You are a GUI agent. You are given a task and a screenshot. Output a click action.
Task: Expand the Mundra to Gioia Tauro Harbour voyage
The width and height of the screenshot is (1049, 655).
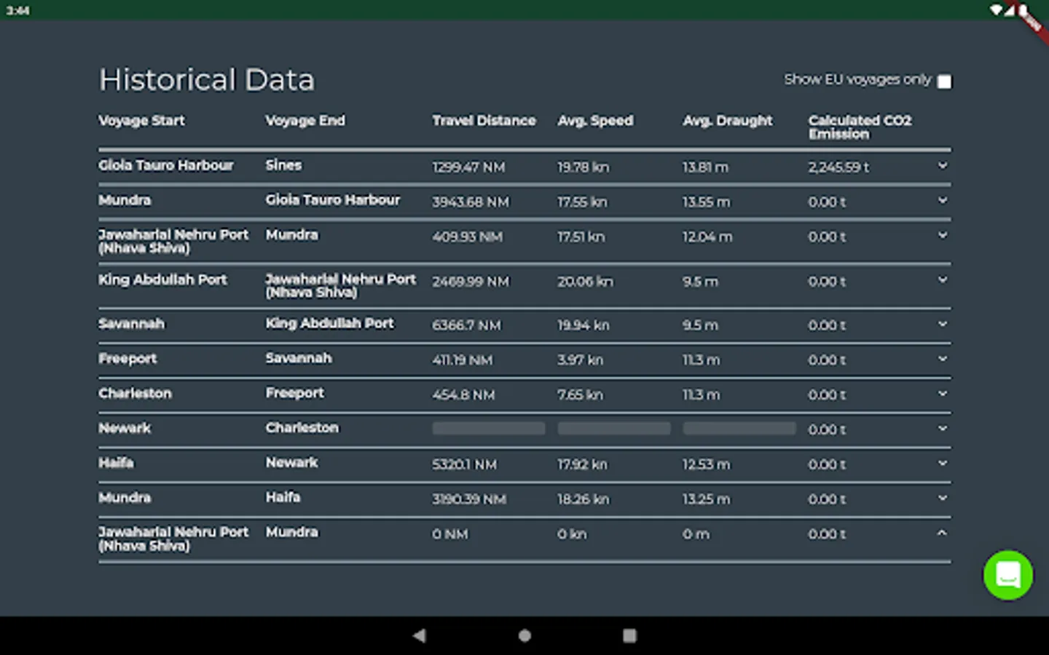coord(942,201)
